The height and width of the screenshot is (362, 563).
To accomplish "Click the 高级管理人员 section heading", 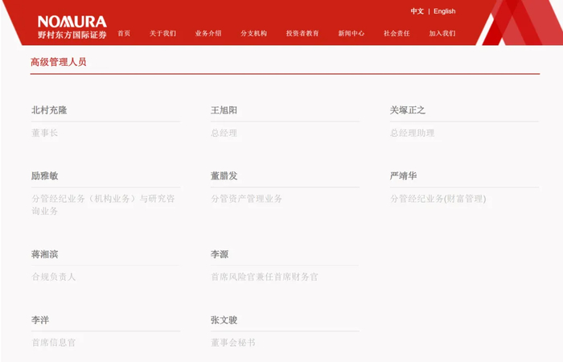I will click(x=59, y=62).
